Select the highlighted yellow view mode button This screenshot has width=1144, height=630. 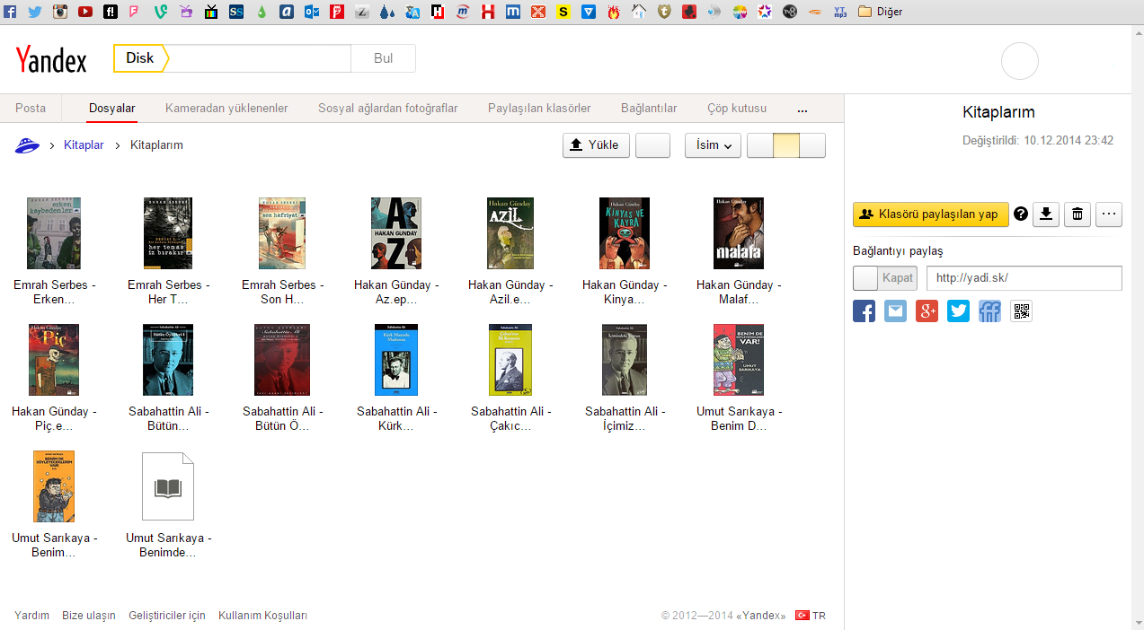[786, 145]
